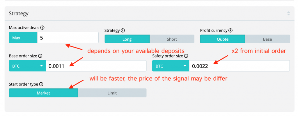Click Base order size info icon
Image resolution: width=298 pixels, height=116 pixels.
click(40, 56)
